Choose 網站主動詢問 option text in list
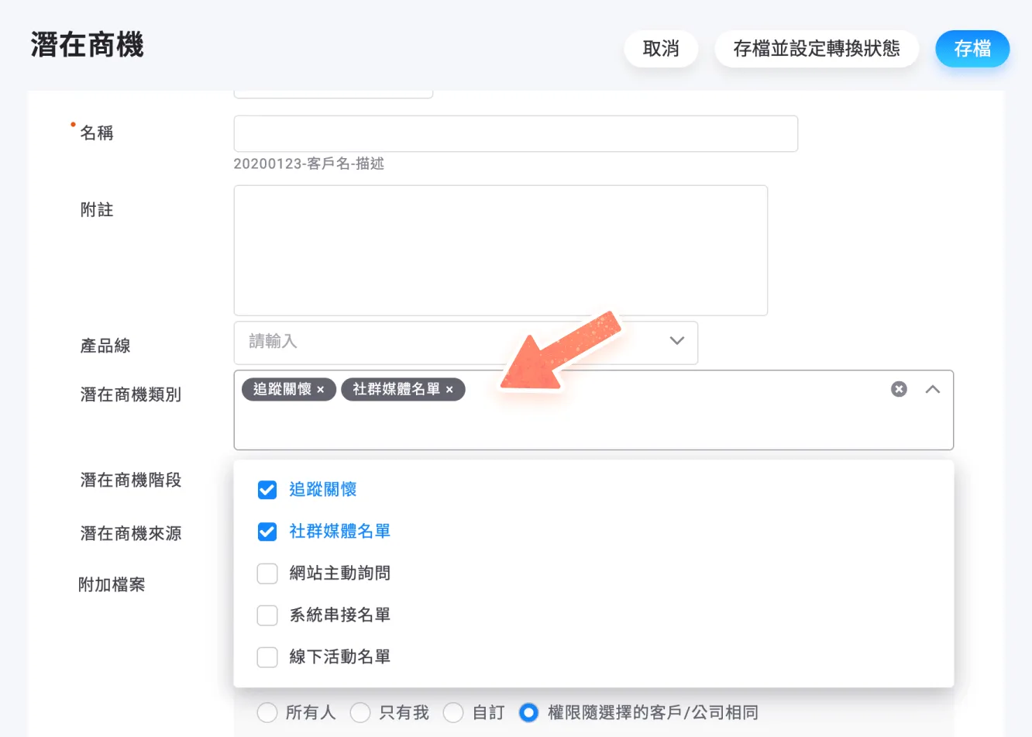This screenshot has width=1032, height=737. click(x=340, y=573)
